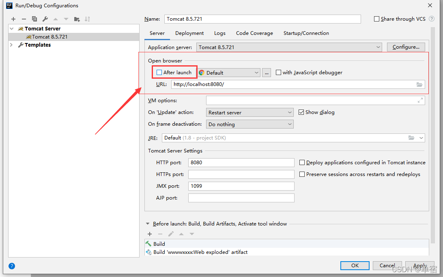Select the Tomcat Server tree item
This screenshot has width=443, height=277.
[42, 28]
